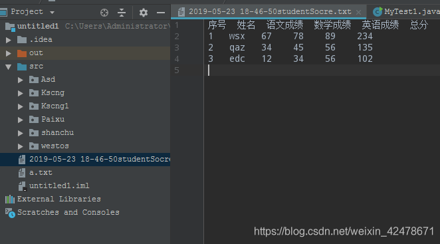The width and height of the screenshot is (440, 244).
Task: Click header text 数学成绩
Action: [x=332, y=25]
